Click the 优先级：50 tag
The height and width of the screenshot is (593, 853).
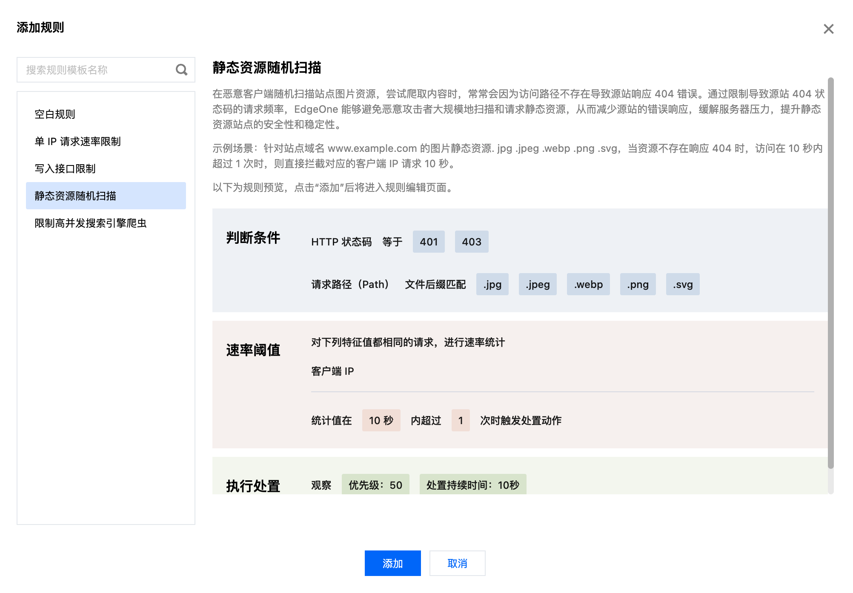375,485
